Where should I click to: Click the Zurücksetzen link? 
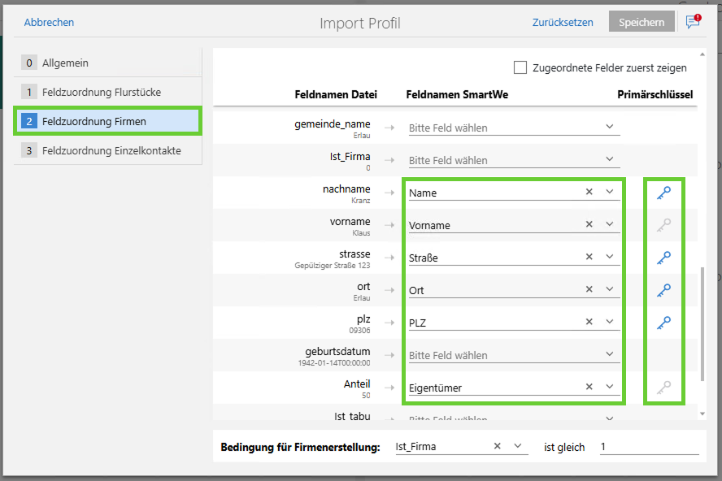coord(563,22)
